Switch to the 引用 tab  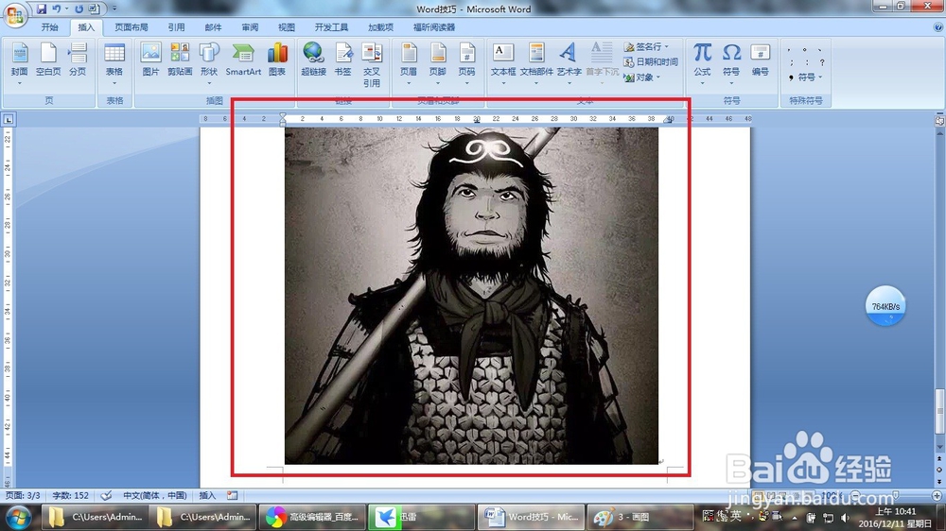[176, 27]
